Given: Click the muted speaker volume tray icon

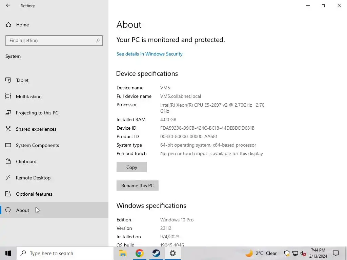Looking at the screenshot, I should click(x=303, y=253).
